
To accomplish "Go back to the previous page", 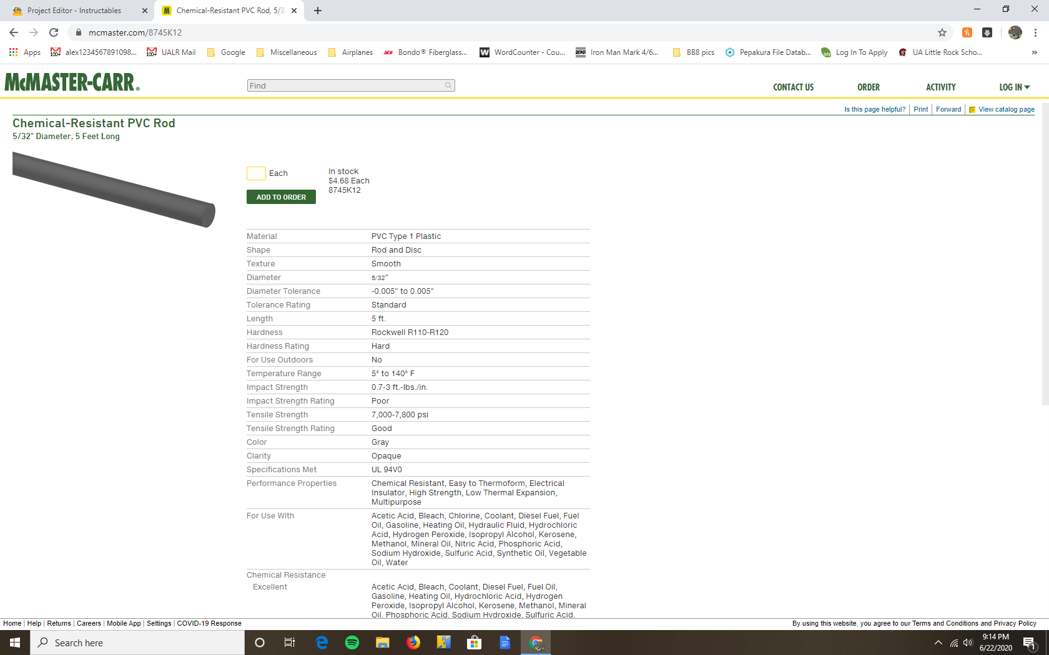I will tap(14, 32).
